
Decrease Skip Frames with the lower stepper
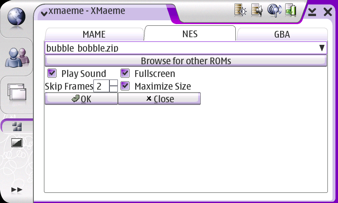pyautogui.click(x=114, y=89)
